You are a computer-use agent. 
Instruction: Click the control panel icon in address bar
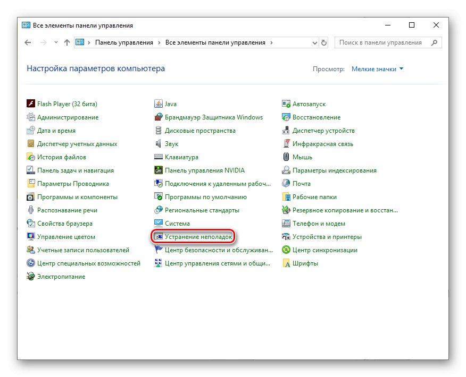tap(80, 42)
